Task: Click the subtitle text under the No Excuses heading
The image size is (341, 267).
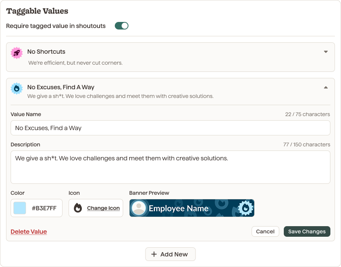Action: coord(120,96)
